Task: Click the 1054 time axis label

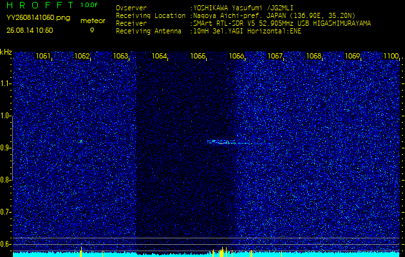Action: [x=159, y=56]
